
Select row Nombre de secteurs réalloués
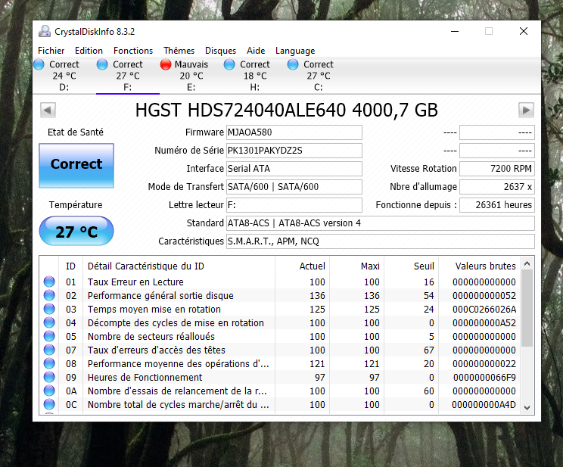(280, 337)
